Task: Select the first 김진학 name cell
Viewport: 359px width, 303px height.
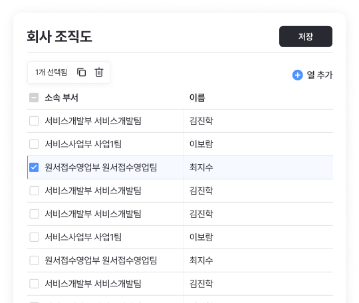Action: point(258,121)
